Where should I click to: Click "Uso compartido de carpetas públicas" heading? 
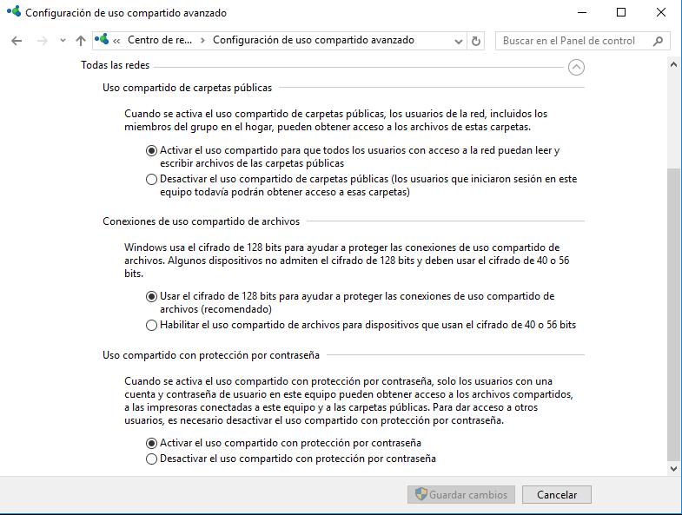(x=187, y=88)
